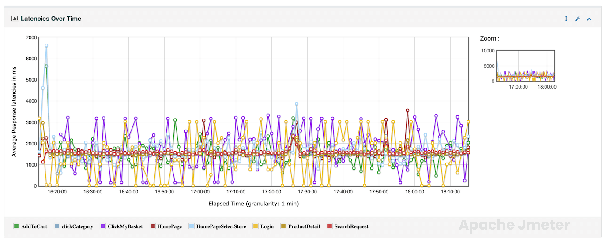Click the light blue HomePageSelectStore legend square
This screenshot has width=606, height=241.
[191, 226]
